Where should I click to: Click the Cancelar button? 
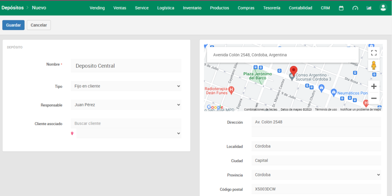tap(39, 25)
